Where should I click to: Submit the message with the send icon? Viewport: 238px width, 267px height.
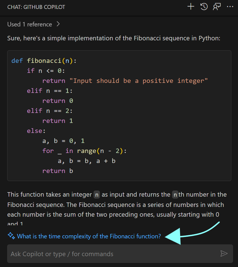[x=224, y=253]
